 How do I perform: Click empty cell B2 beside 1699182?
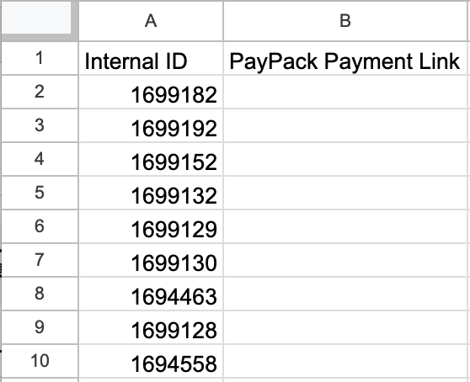click(345, 92)
